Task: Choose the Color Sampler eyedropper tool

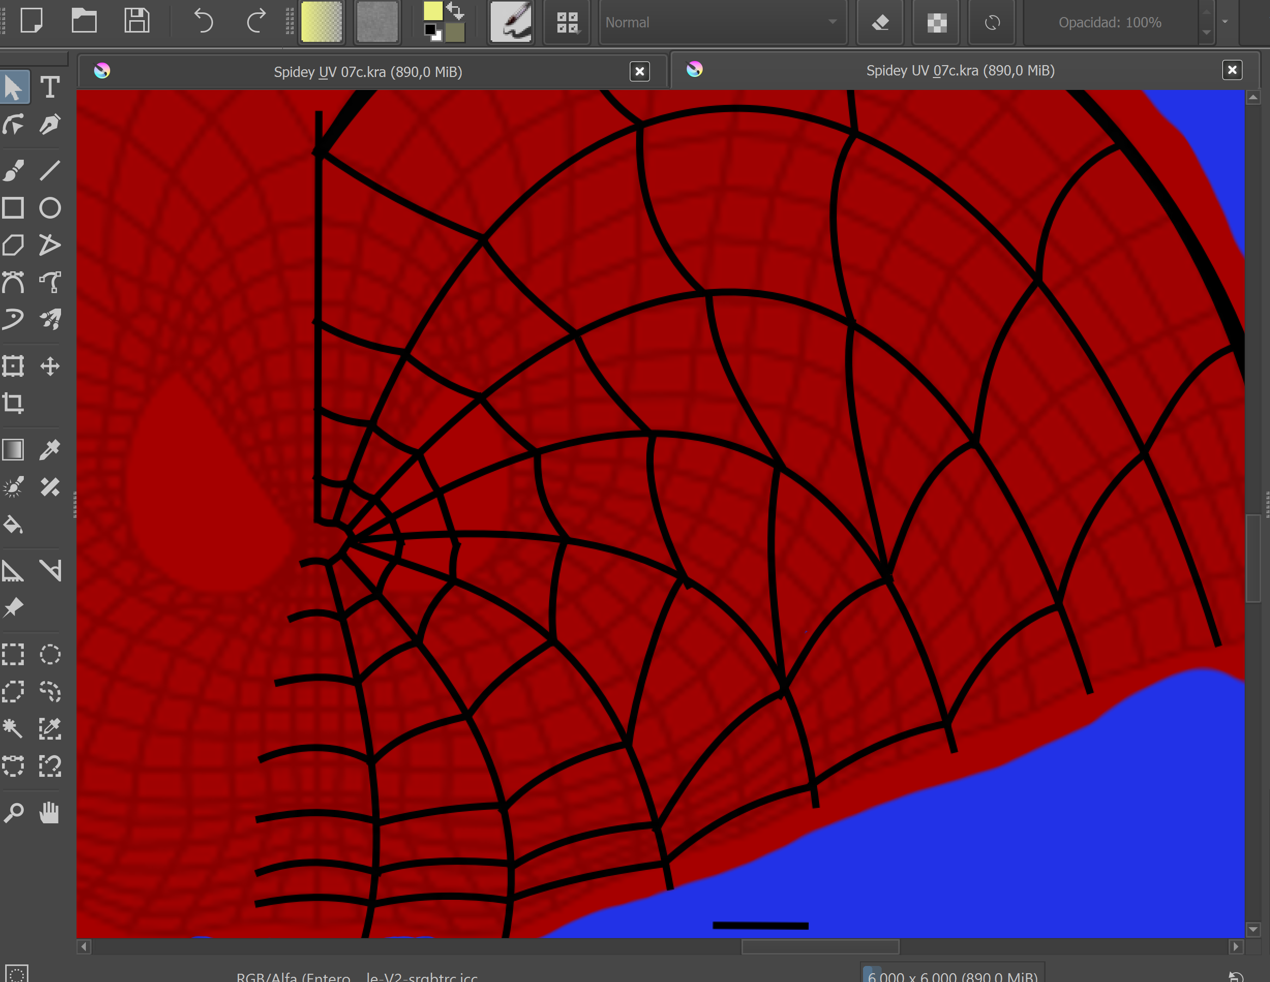Action: pyautogui.click(x=50, y=450)
